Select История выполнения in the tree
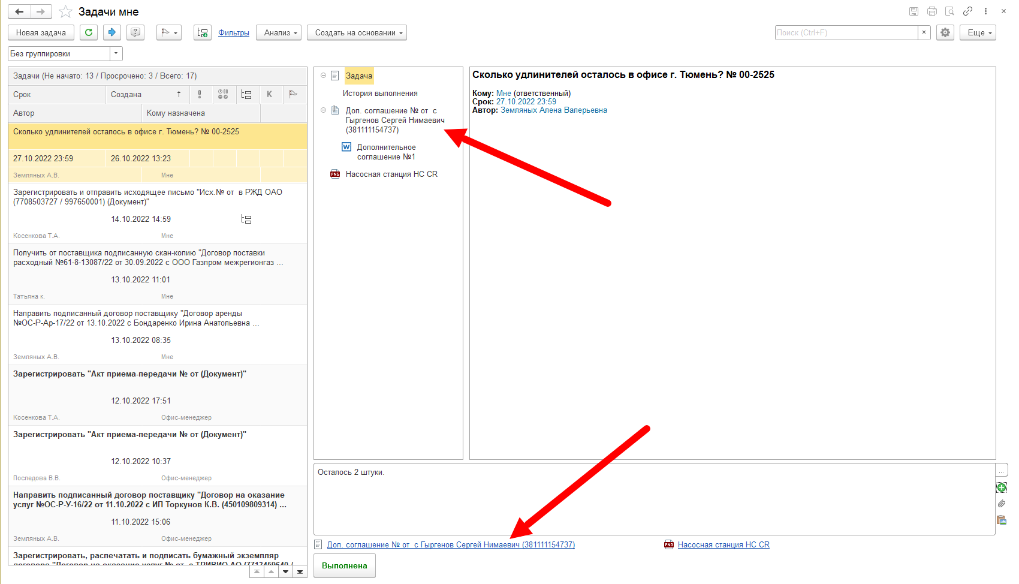 (x=380, y=94)
